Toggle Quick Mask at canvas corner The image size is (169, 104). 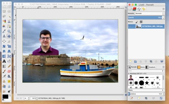[x=15, y=95]
